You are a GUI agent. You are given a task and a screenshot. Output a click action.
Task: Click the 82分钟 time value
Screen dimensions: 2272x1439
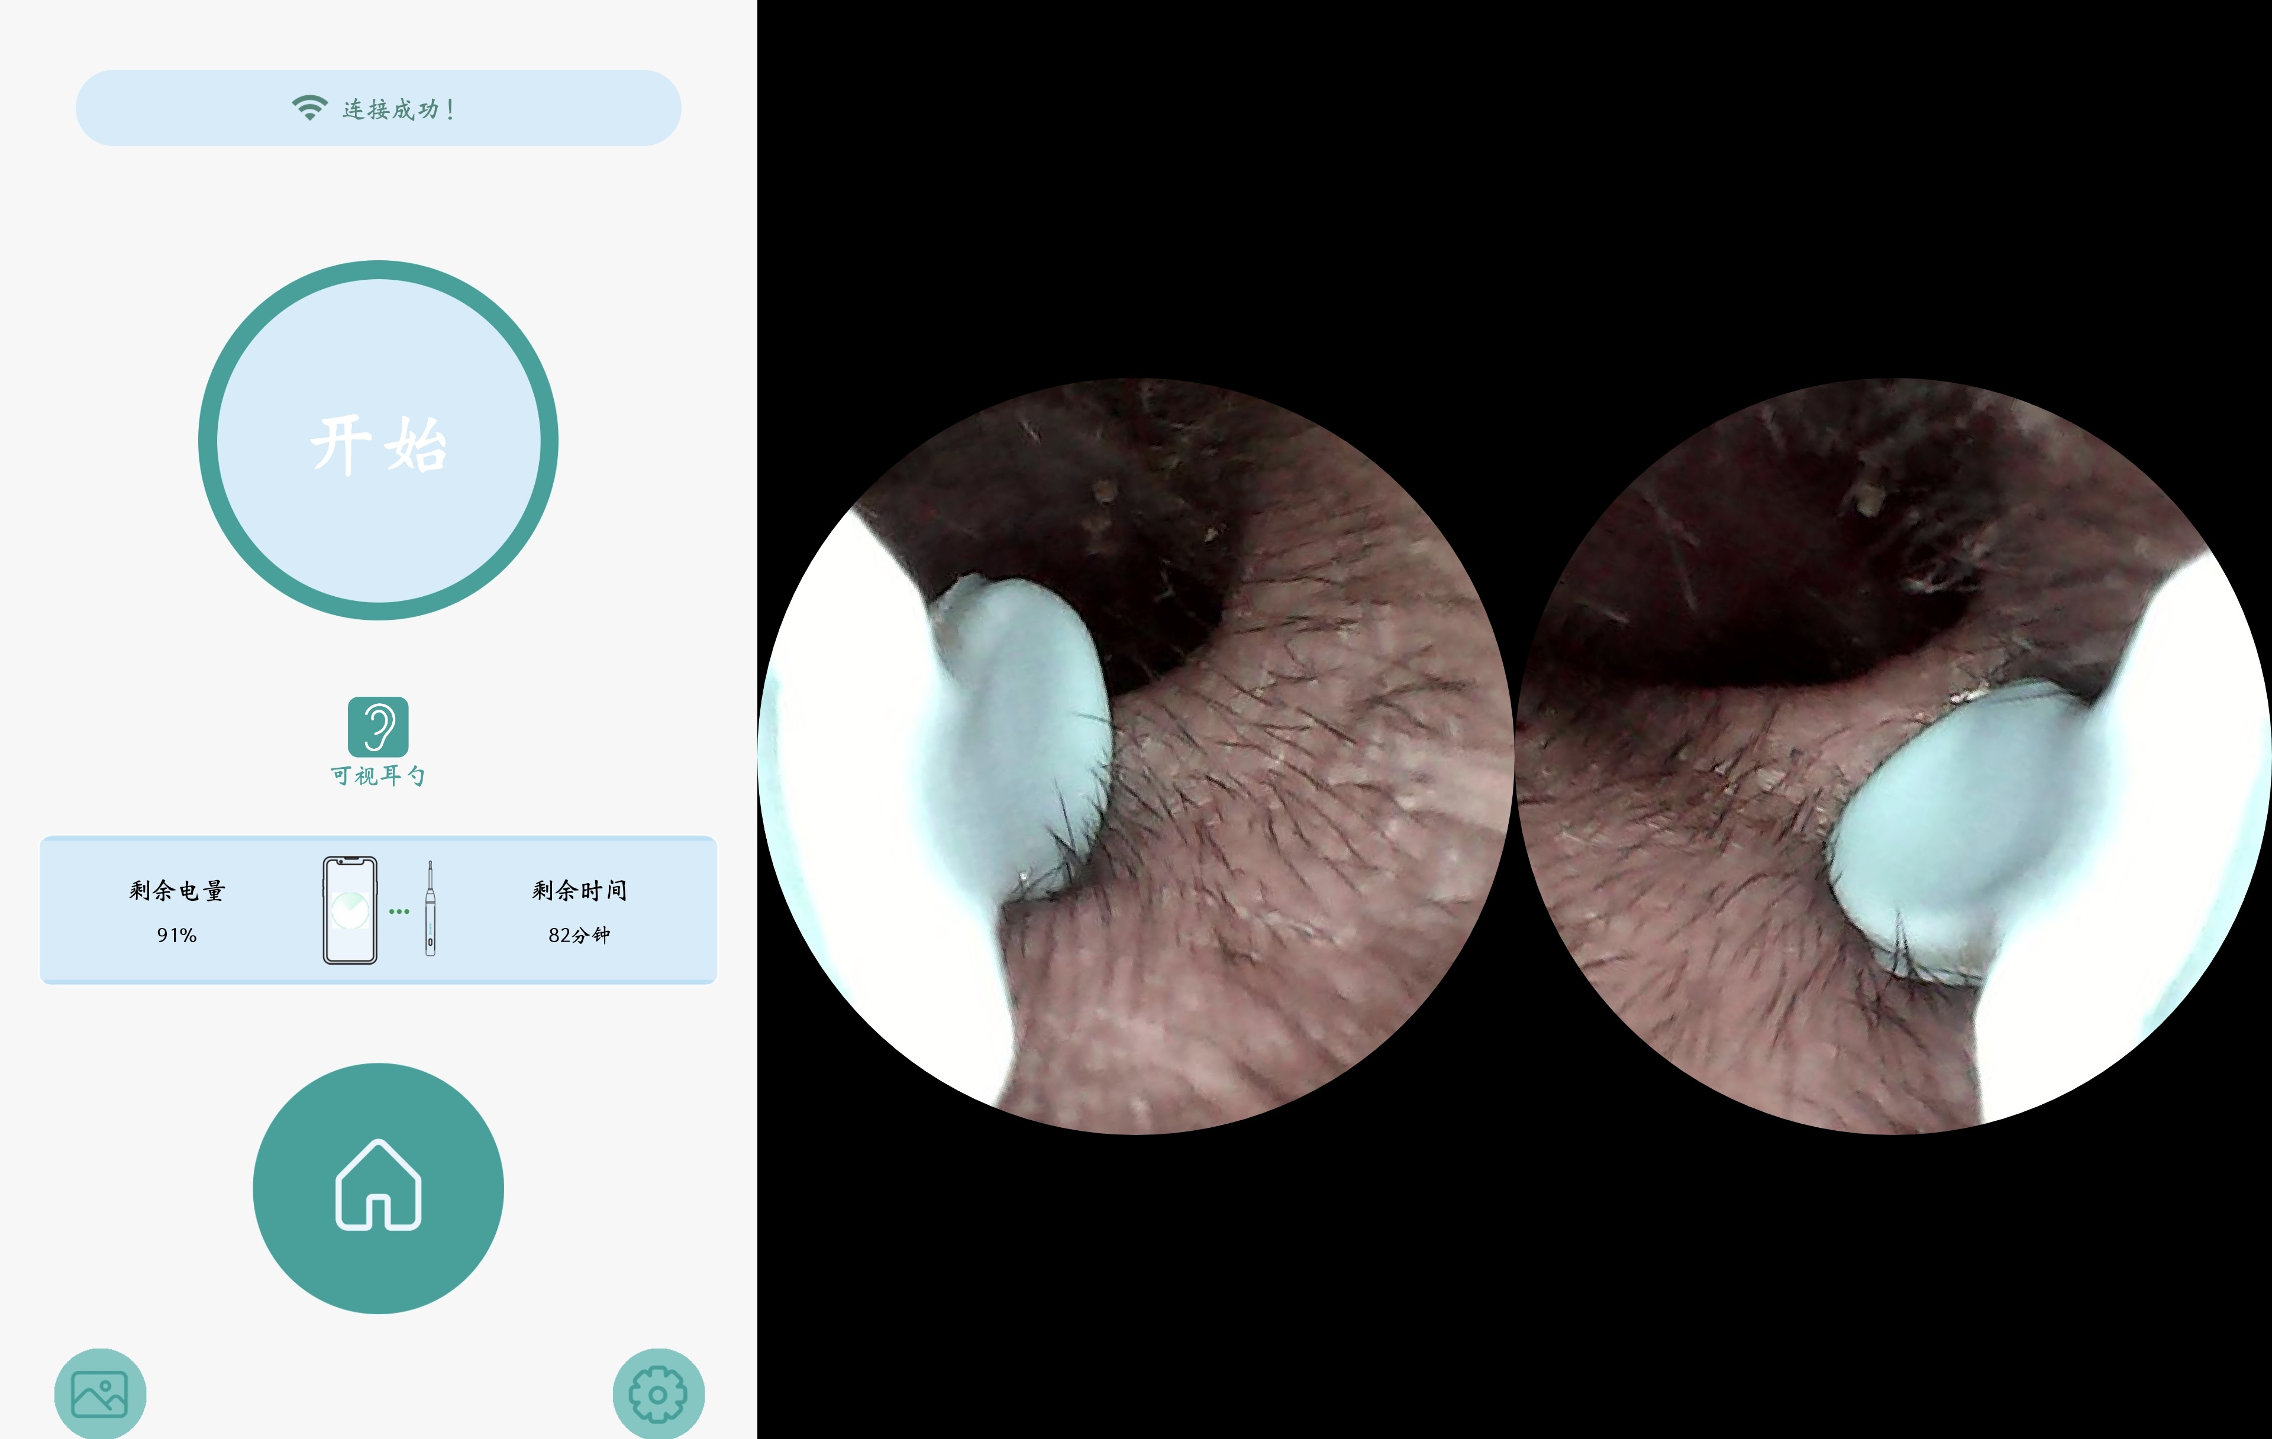point(579,934)
